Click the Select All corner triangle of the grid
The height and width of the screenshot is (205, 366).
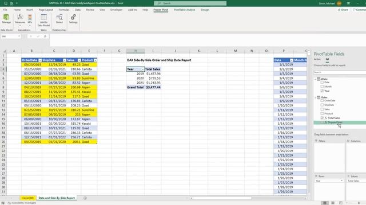point(4,51)
